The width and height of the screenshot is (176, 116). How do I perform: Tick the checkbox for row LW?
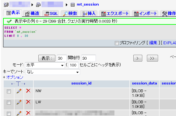pyautogui.click(x=9, y=102)
